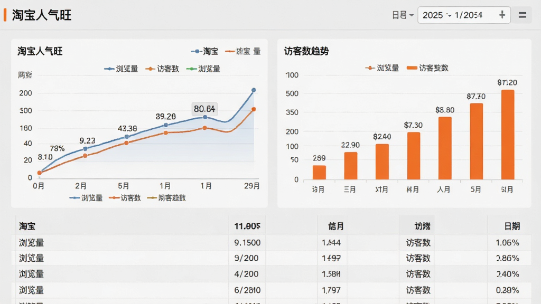Click the bar labeled $7.20

pyautogui.click(x=508, y=135)
